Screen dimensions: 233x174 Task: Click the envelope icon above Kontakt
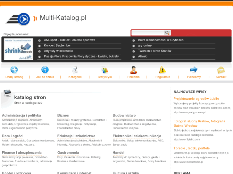(221, 70)
